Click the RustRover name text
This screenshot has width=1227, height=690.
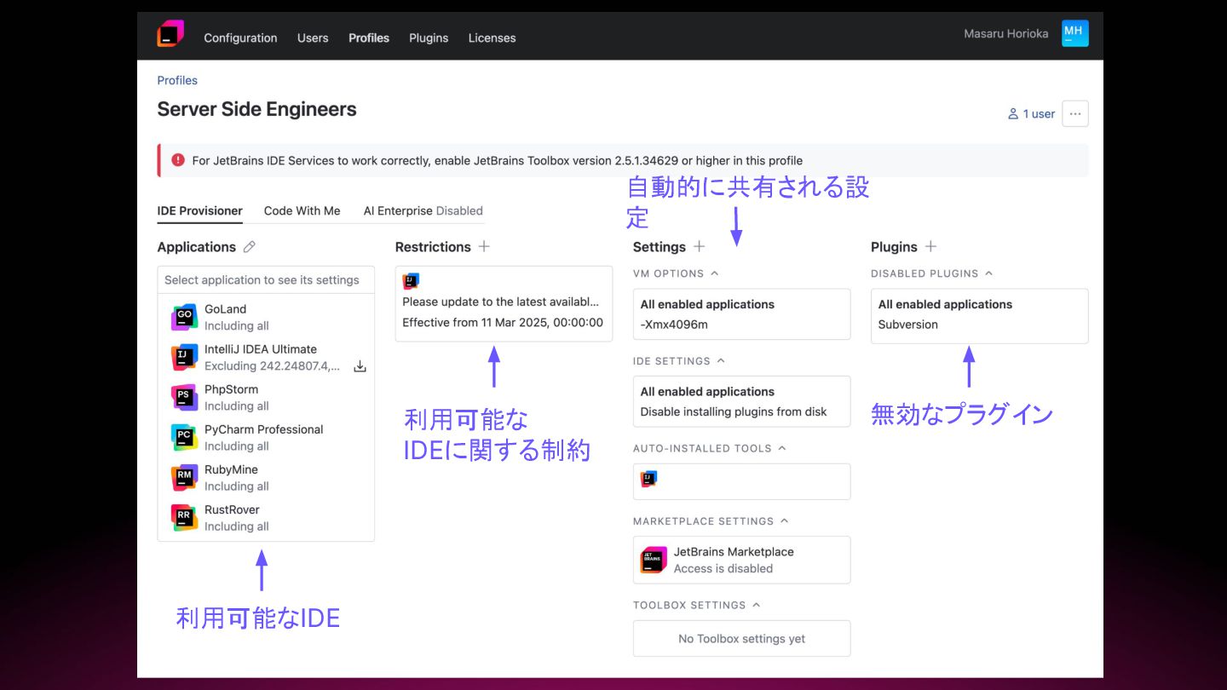click(x=232, y=509)
